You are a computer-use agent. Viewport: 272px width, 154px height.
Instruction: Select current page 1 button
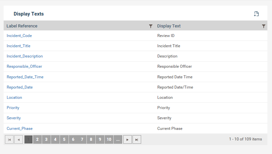(28, 139)
